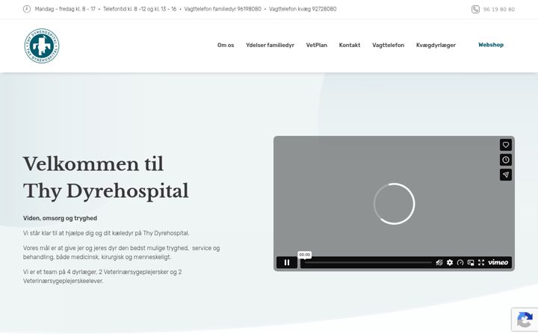
Task: Open the Kvægdyrlæger page
Action: pyautogui.click(x=436, y=46)
